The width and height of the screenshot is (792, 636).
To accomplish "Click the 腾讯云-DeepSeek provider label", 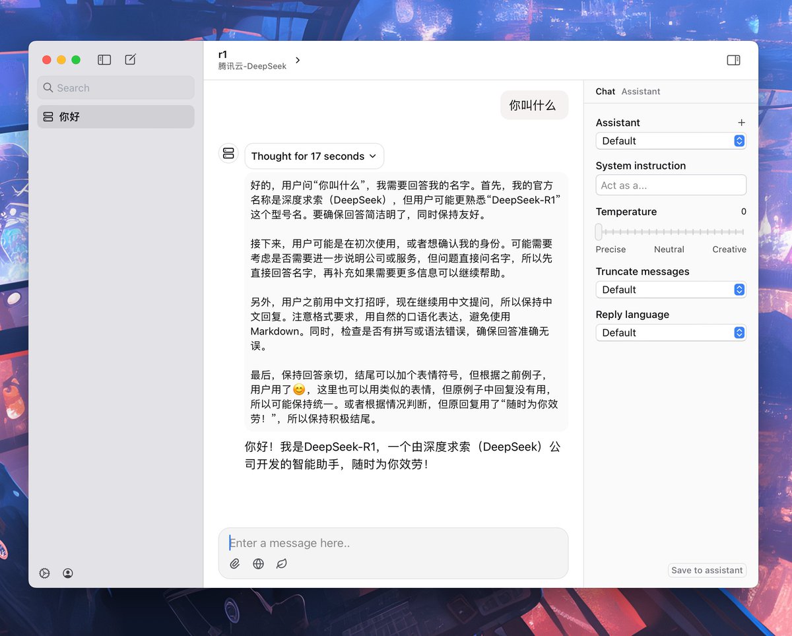I will click(252, 66).
